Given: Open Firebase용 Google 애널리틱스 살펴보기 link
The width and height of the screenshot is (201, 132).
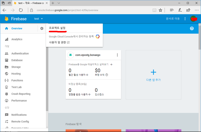Looking at the screenshot, I should click(x=90, y=65).
